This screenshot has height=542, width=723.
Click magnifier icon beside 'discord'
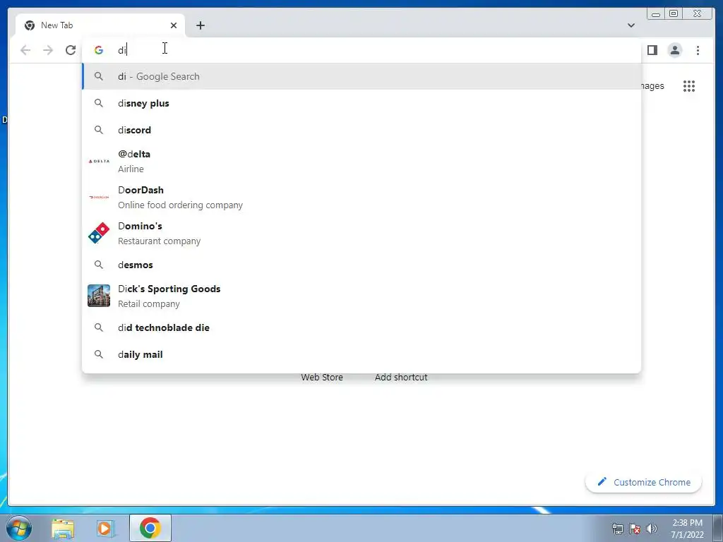click(x=99, y=130)
